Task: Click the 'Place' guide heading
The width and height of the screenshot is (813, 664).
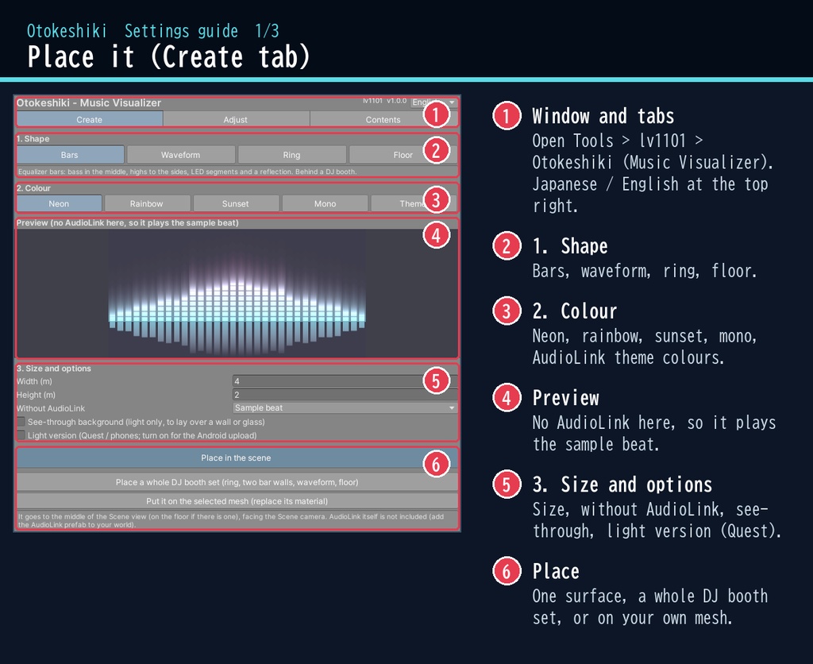Action: (x=556, y=571)
